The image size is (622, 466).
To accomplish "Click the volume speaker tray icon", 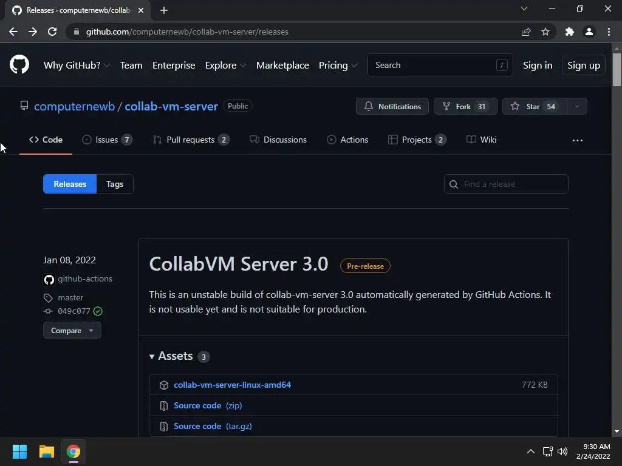I will coord(562,451).
